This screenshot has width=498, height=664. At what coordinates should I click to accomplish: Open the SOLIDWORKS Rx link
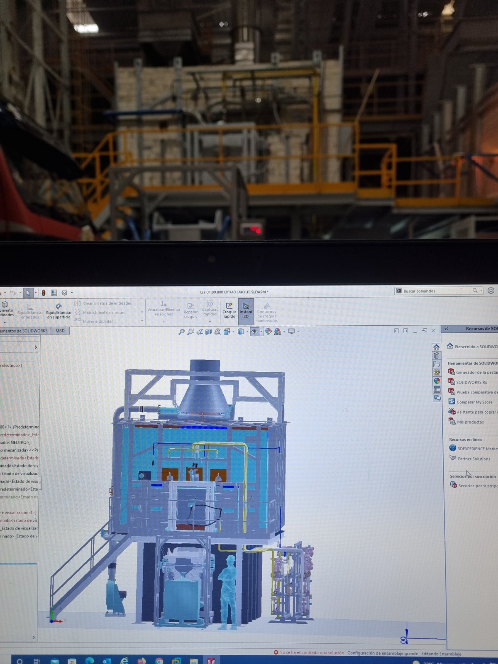pyautogui.click(x=471, y=382)
